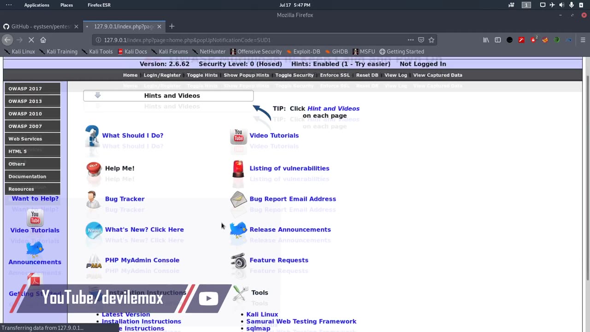Click the Save to Pocket icon
The height and width of the screenshot is (332, 590).
pyautogui.click(x=421, y=40)
